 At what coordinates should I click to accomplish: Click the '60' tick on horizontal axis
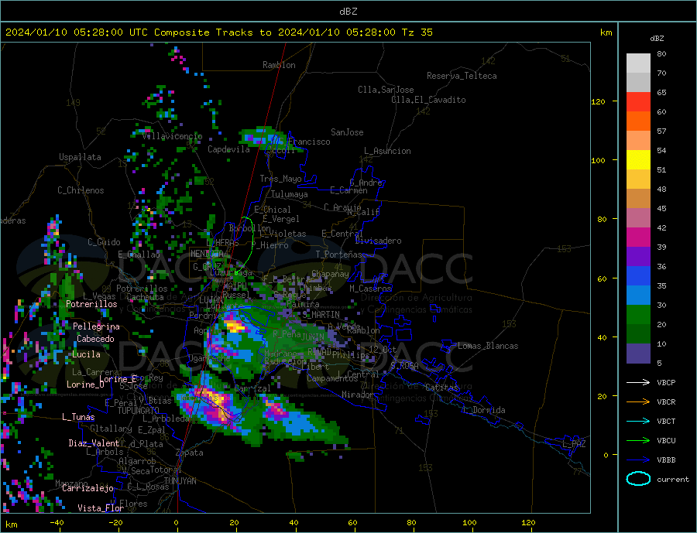coord(352,523)
